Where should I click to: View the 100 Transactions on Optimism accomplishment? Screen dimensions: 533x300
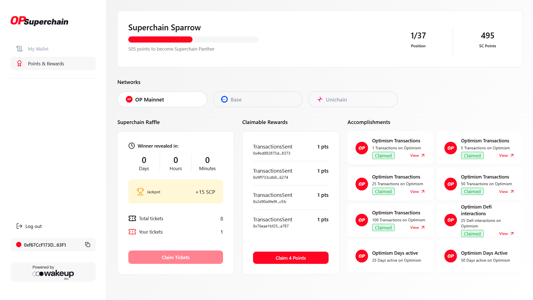[417, 227]
